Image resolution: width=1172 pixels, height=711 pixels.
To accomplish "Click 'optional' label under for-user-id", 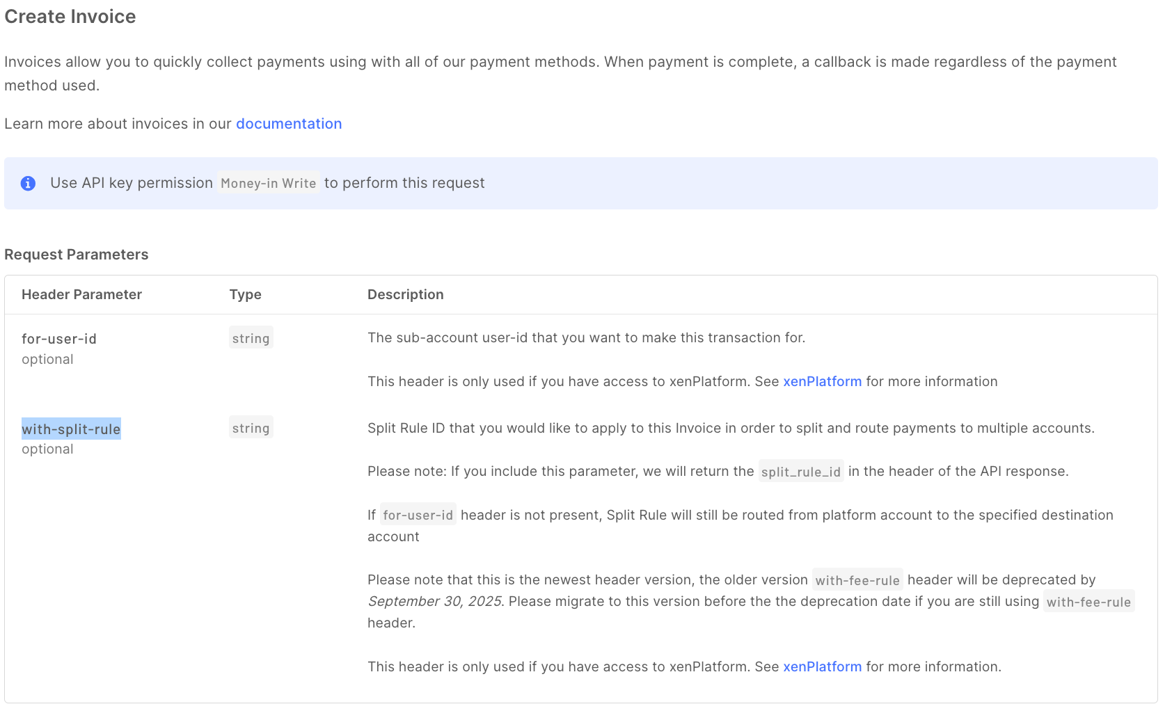I will click(x=47, y=360).
